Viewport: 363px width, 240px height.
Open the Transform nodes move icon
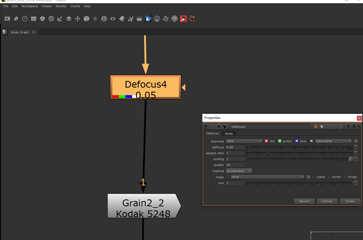78,19
